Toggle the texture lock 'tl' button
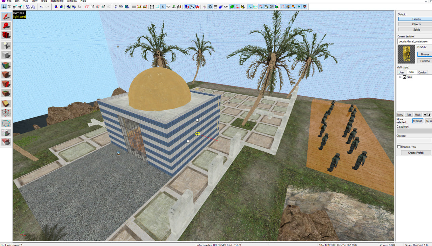 (163, 7)
